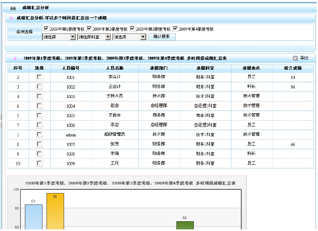The width and height of the screenshot is (318, 231).
Task: Click 选择 column header
Action: (39, 68)
